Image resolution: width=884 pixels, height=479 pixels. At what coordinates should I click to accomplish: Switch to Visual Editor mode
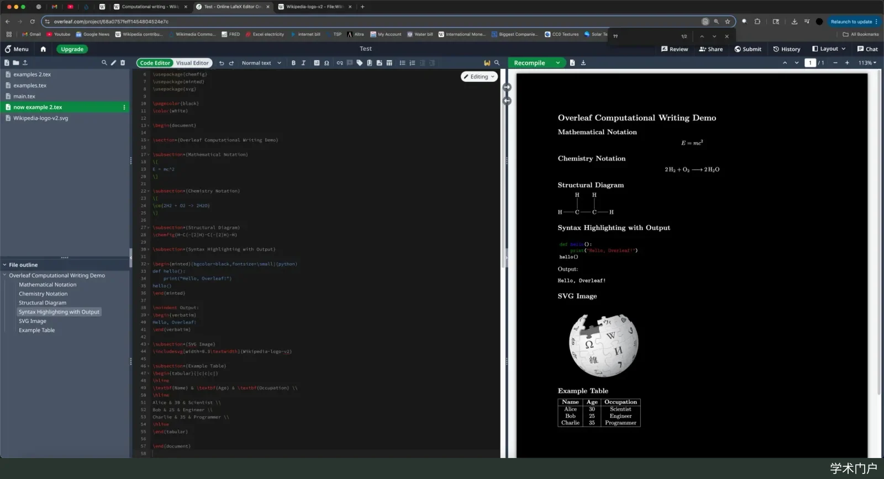coord(192,63)
